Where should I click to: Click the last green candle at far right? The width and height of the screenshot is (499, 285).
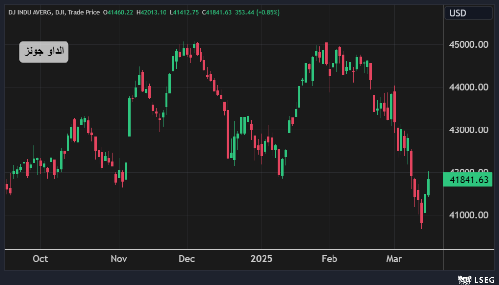coord(429,187)
